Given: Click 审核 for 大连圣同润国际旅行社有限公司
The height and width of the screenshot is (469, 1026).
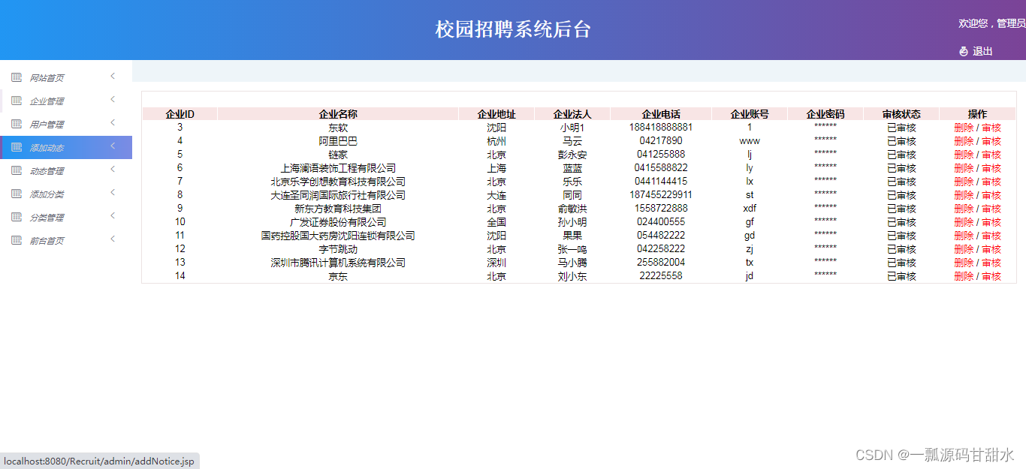Looking at the screenshot, I should coord(991,195).
